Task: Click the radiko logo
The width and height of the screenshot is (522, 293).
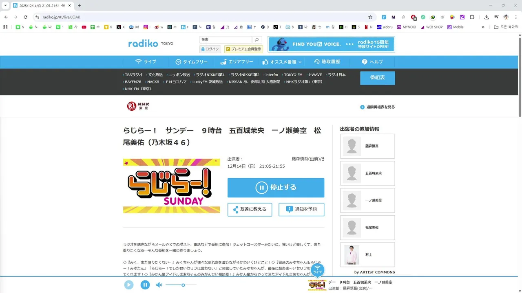Action: click(x=143, y=44)
